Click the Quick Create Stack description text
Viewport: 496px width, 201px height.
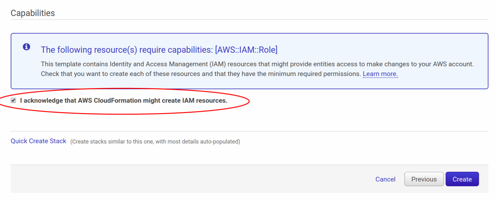pyautogui.click(x=156, y=141)
